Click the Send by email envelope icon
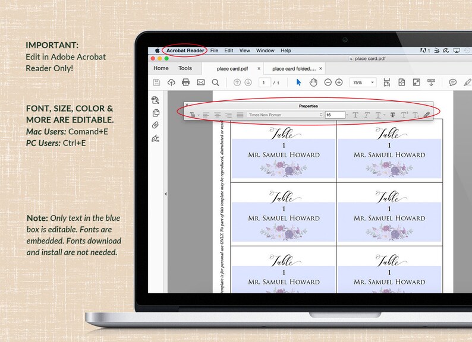 (201, 83)
